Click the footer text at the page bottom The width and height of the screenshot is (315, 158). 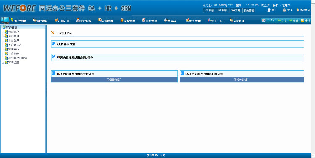tap(156, 155)
